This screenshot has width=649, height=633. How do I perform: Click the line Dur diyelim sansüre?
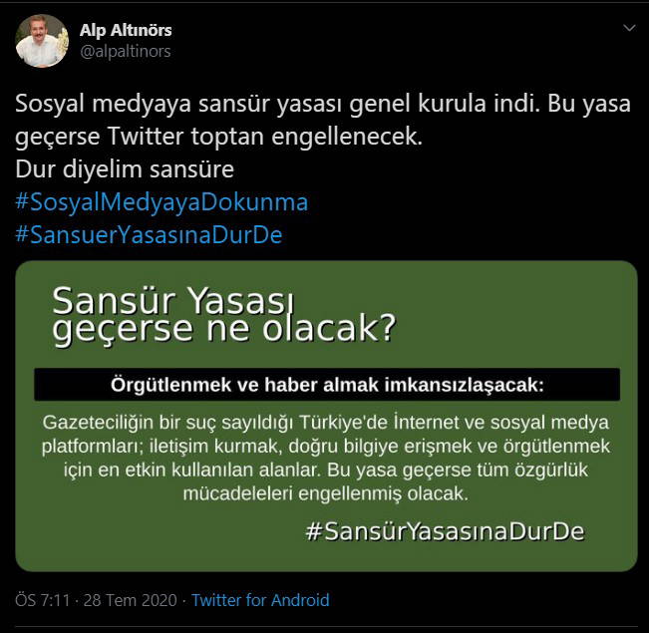[125, 169]
